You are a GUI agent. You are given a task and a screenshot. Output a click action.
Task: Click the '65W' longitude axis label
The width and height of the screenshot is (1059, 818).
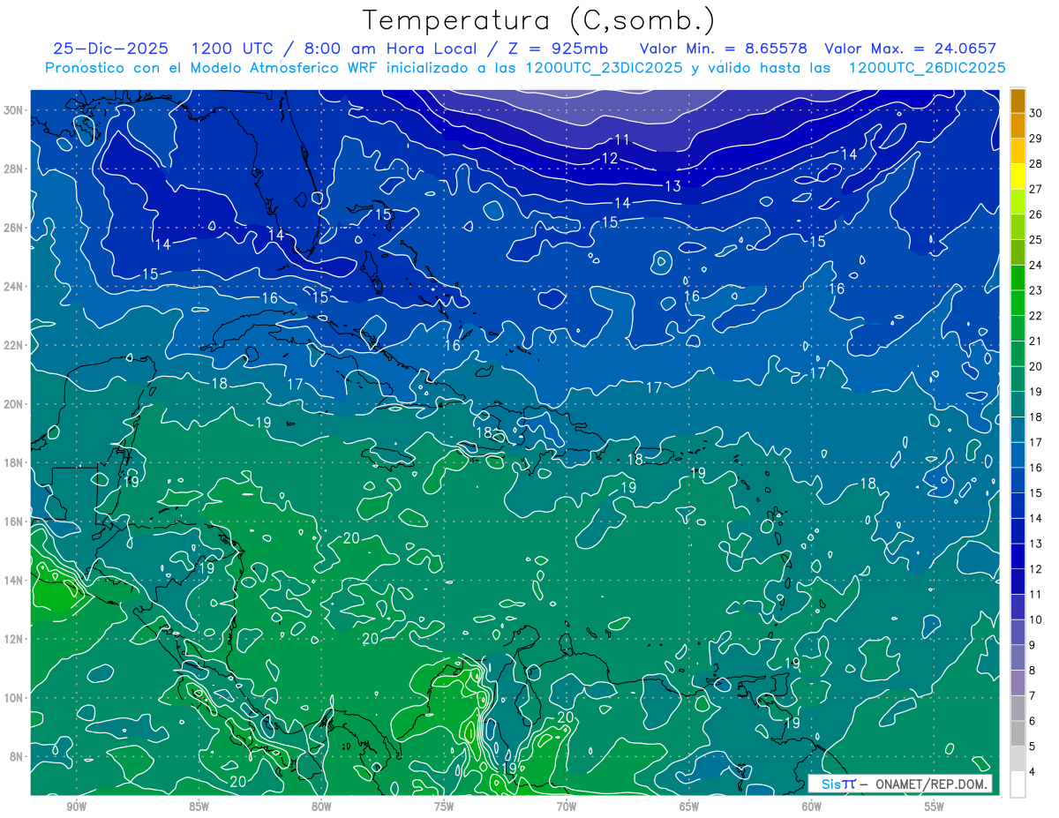point(689,807)
